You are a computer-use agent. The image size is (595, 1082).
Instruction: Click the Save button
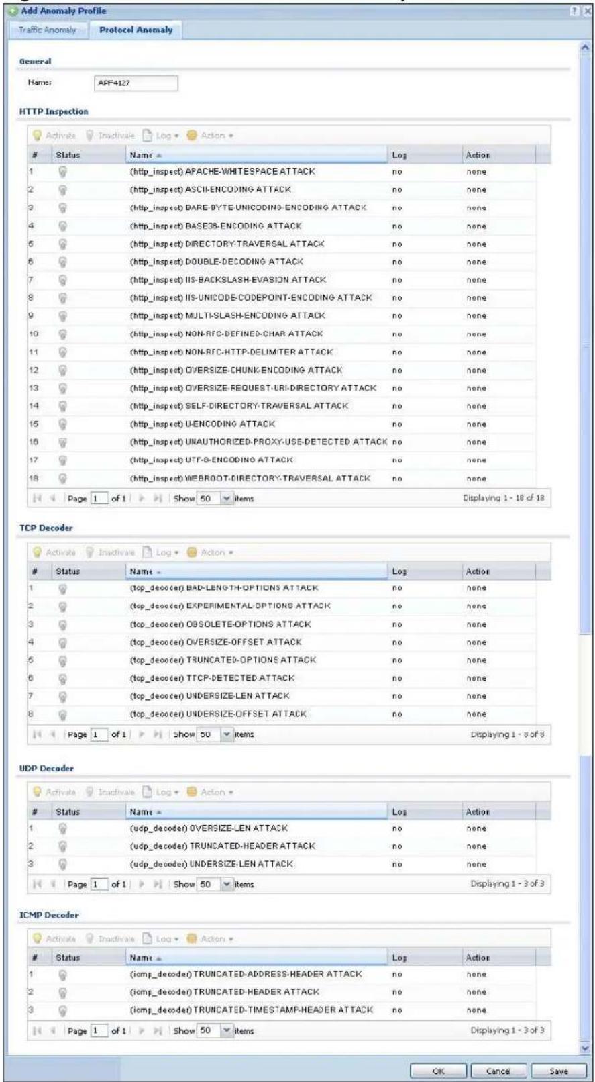(x=558, y=1071)
